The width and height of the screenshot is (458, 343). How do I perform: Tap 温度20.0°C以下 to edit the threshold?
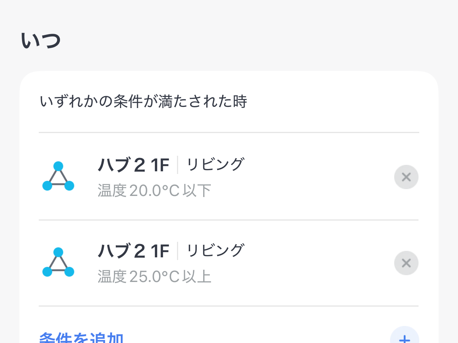154,190
